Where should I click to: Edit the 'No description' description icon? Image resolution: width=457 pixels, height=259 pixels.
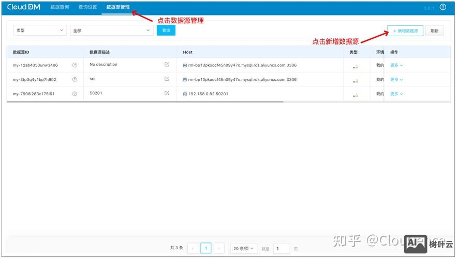(167, 64)
